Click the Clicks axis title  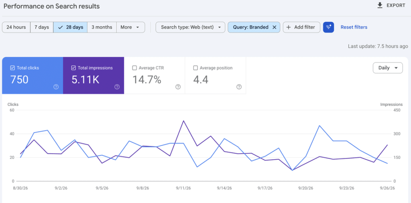pos(13,105)
